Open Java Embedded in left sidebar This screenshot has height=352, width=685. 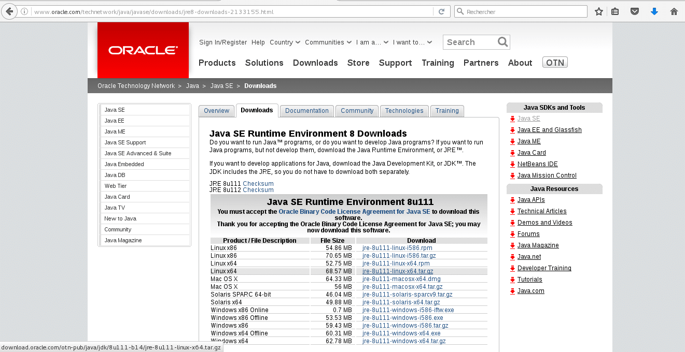click(x=145, y=164)
